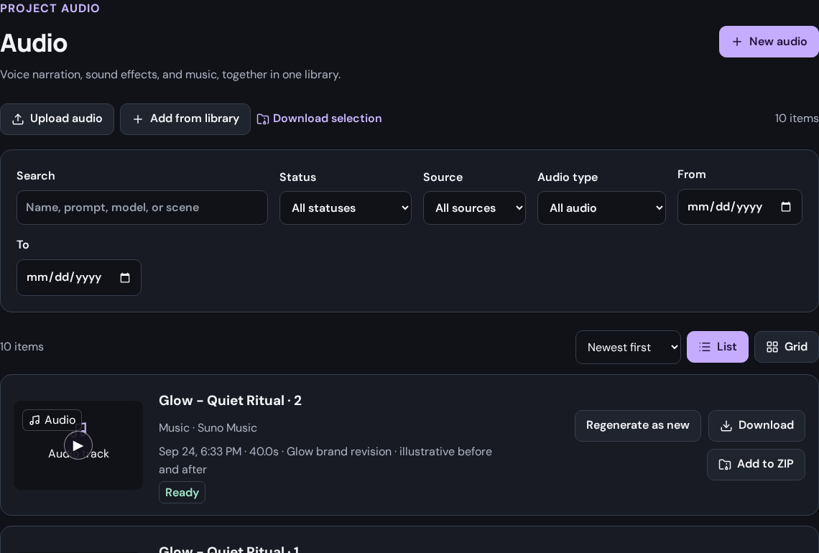Click the Ready status badge
The width and height of the screenshot is (819, 553).
point(182,493)
